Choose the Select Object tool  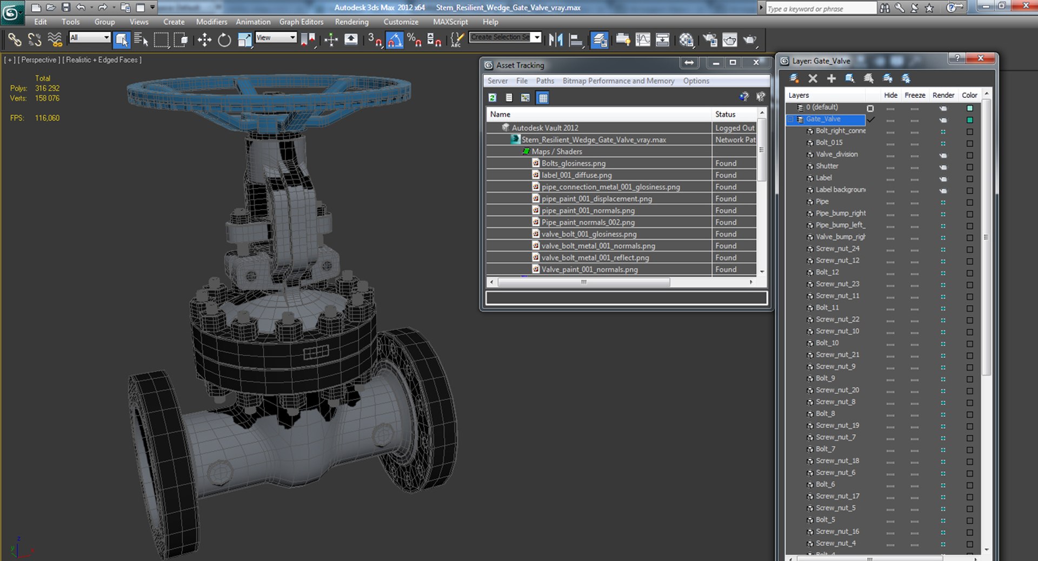(121, 39)
